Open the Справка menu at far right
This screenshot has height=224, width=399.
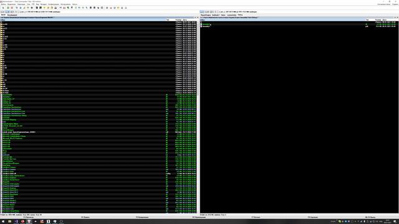pos(395,4)
